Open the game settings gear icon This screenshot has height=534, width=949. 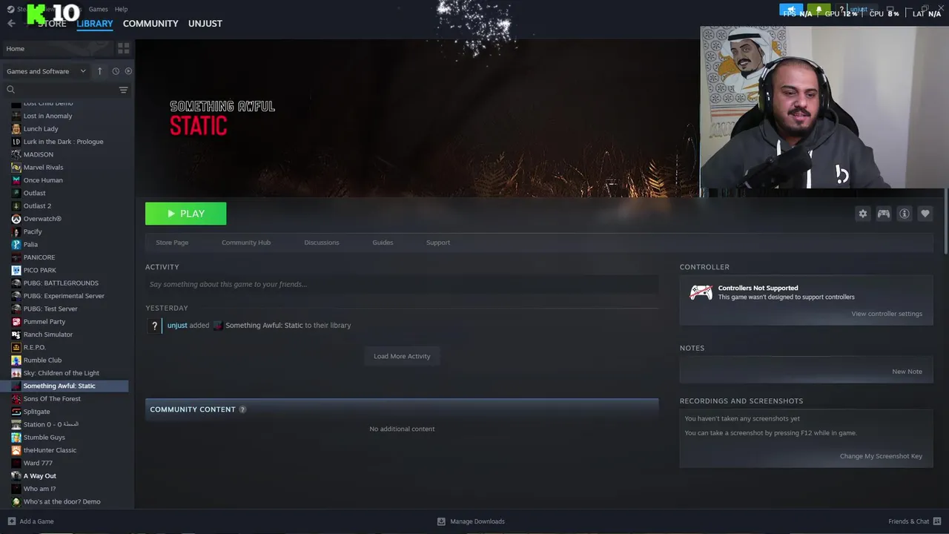pos(862,214)
